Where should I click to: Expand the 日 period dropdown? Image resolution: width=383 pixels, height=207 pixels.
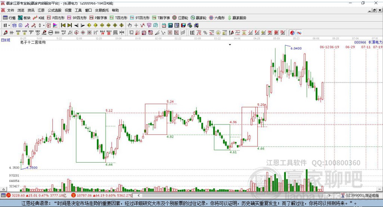[9, 25]
